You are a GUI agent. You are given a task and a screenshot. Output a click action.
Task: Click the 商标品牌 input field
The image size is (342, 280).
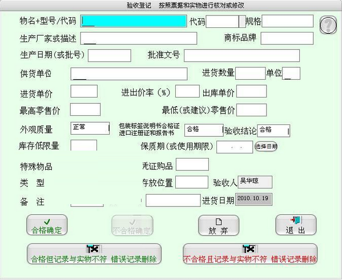coord(287,38)
